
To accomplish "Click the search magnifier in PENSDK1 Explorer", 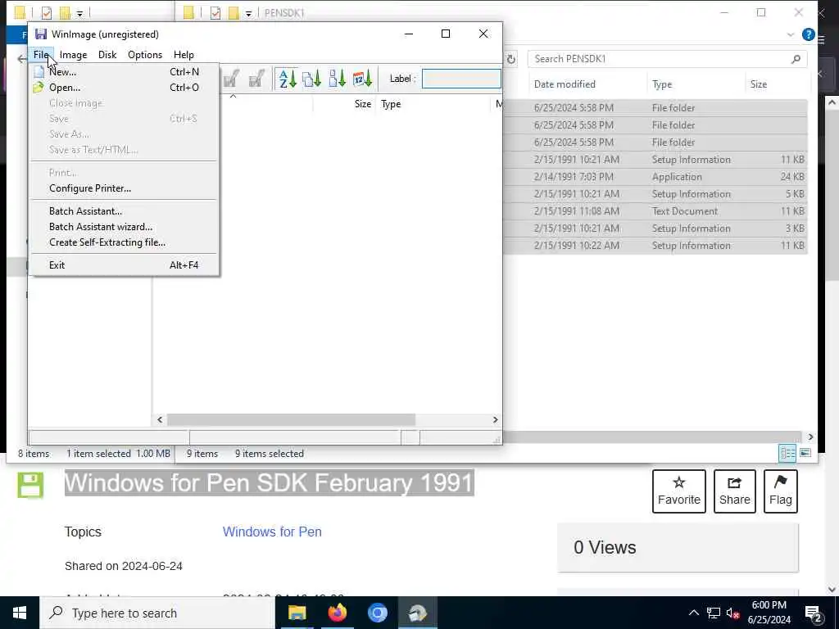I will (796, 59).
